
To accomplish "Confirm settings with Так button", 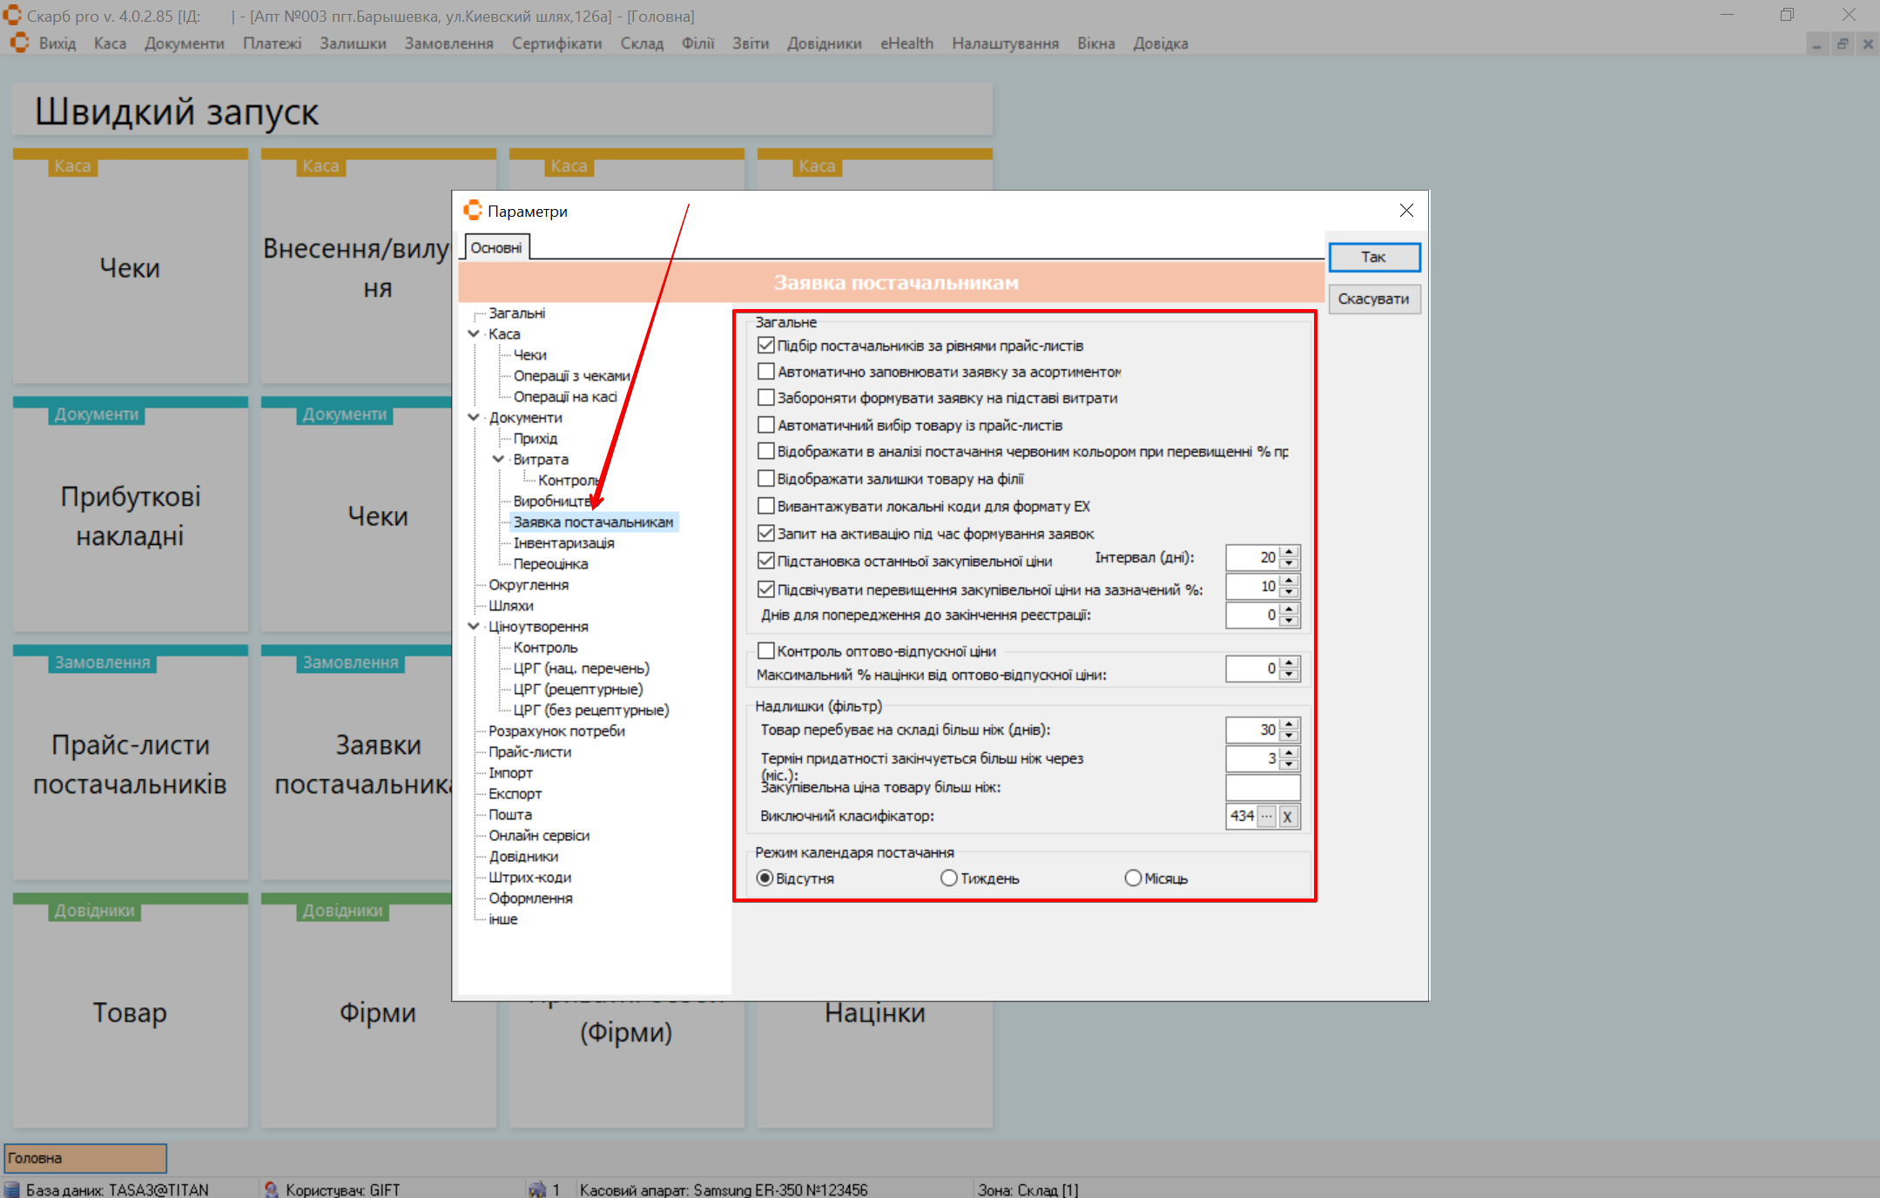I will pyautogui.click(x=1373, y=257).
